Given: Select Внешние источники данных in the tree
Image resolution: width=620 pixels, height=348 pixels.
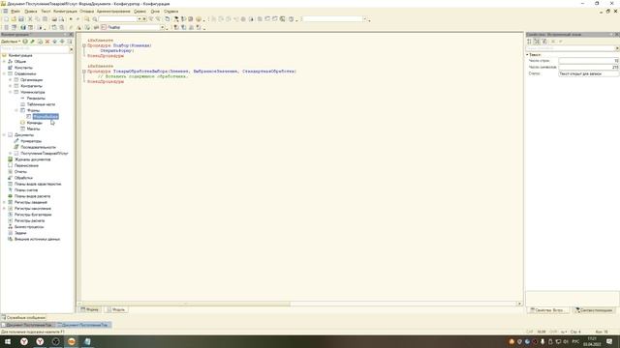Looking at the screenshot, I should 37,239.
